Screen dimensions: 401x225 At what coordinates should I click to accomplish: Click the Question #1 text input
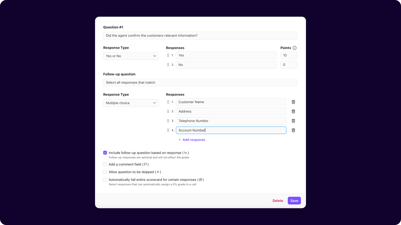coord(200,35)
